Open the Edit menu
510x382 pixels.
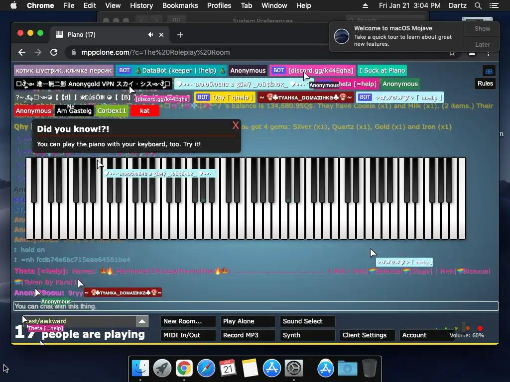point(90,5)
